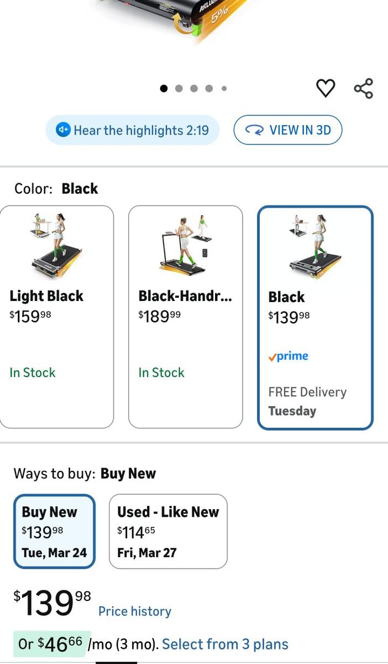The width and height of the screenshot is (388, 664).
Task: Tap the speaker icon in Hear the highlights
Action: pyautogui.click(x=64, y=130)
